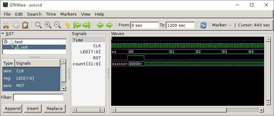The height and width of the screenshot is (116, 274).
Task: Click LED value 03 segment in waveform
Action: tap(235, 52)
